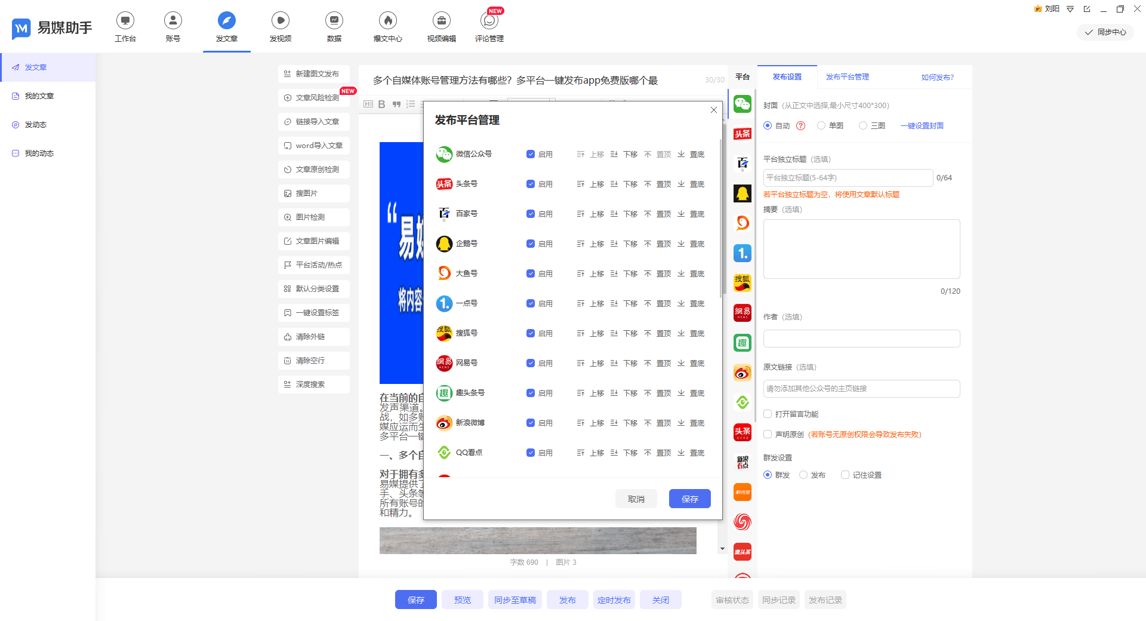Image resolution: width=1146 pixels, height=621 pixels.
Task: Switch to the 发布平台管理 tab
Action: (846, 77)
